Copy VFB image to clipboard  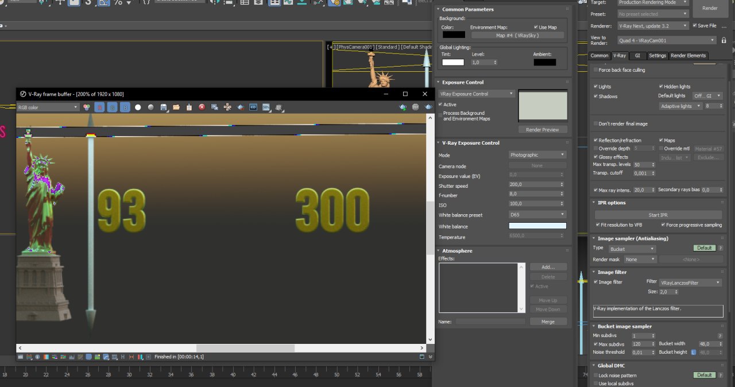pos(189,107)
